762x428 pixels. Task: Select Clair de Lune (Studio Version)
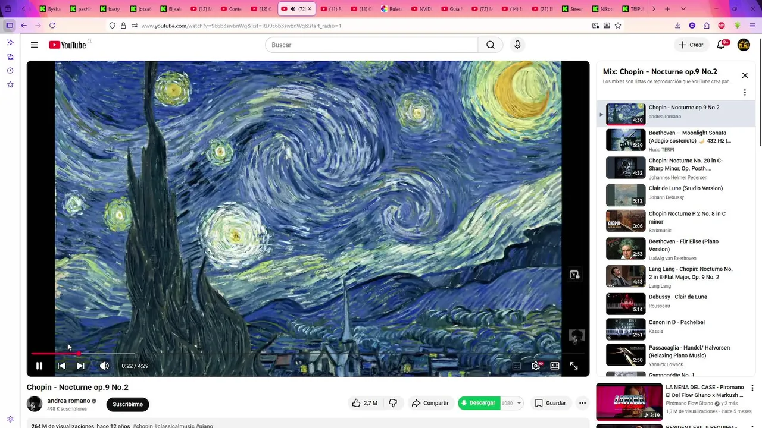click(x=676, y=195)
